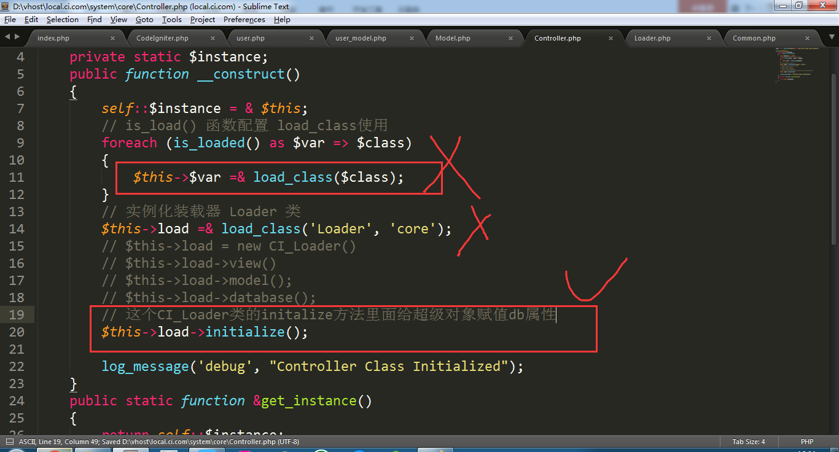
Task: Open the Goto menu
Action: (x=144, y=20)
